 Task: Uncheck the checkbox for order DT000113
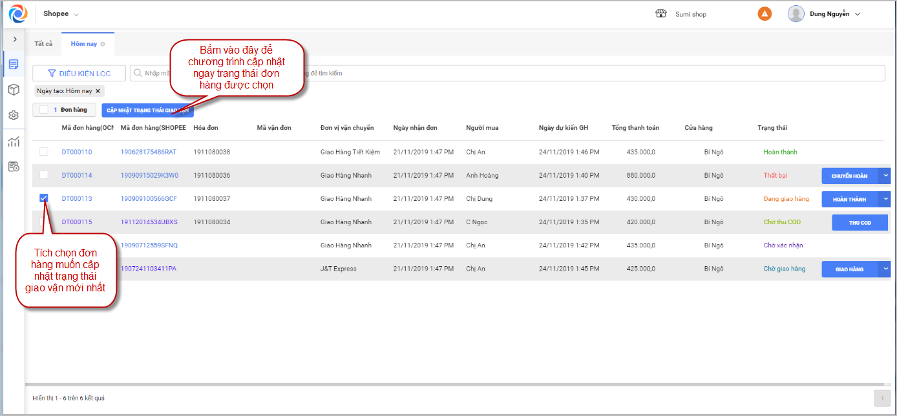(x=44, y=198)
